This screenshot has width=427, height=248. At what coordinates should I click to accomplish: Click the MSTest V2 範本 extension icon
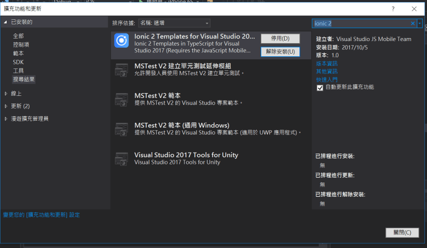pos(121,99)
